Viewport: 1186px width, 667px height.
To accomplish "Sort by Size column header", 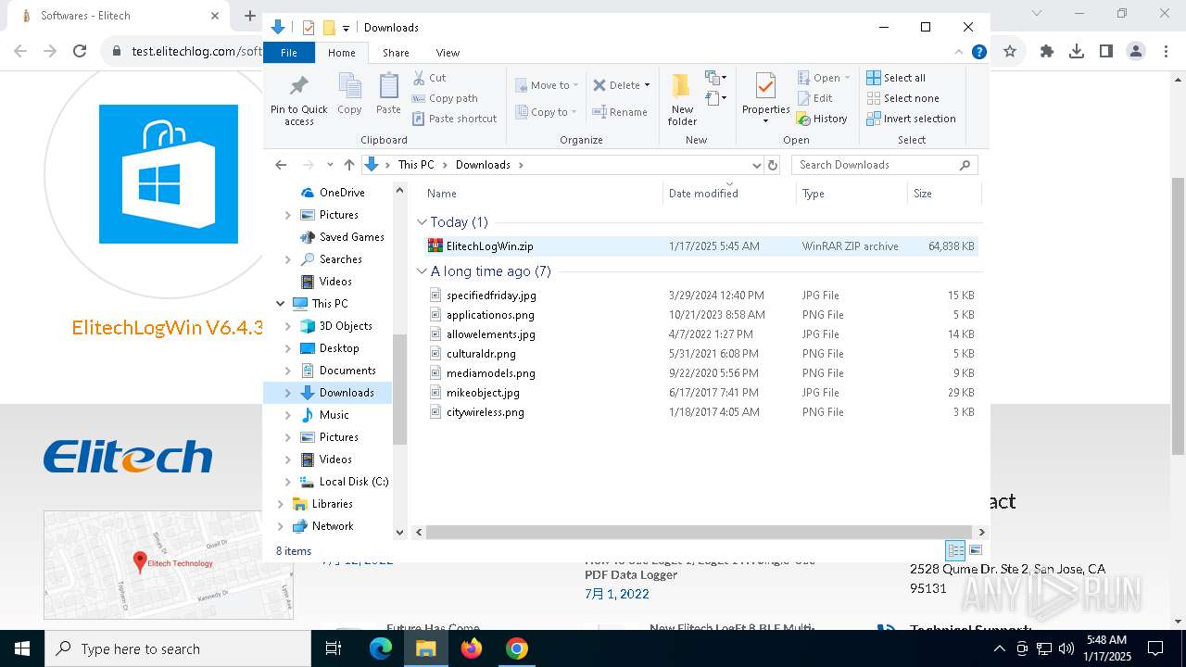I will [x=943, y=194].
